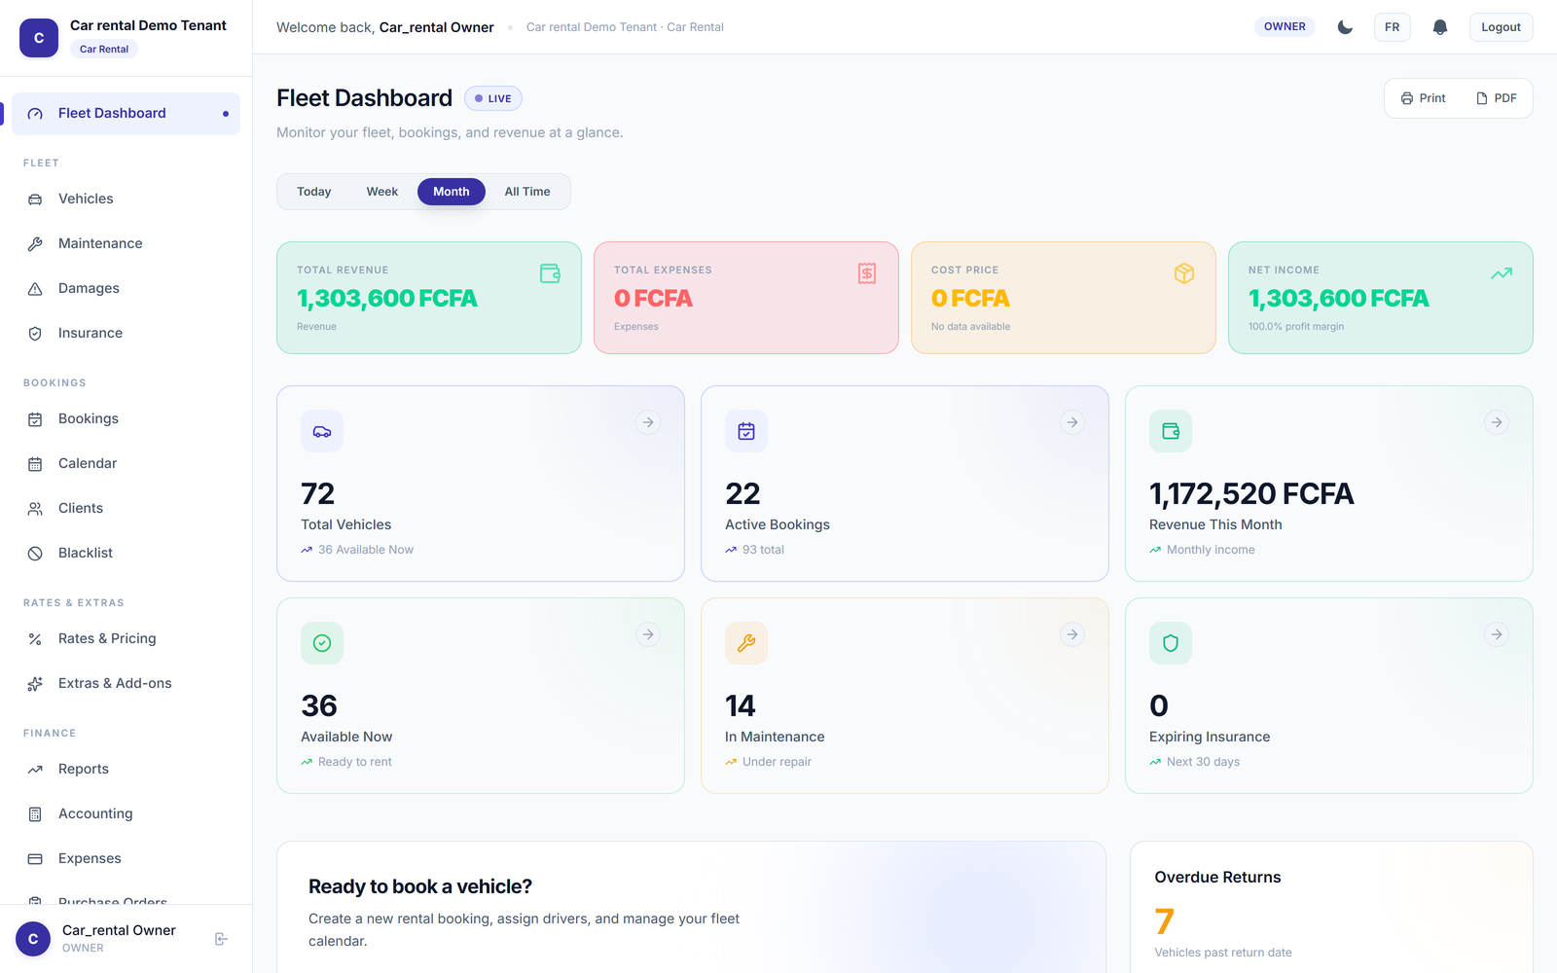Screen dimensions: 1557x973
Task: Open Vehicles from sidebar
Action: click(126, 198)
